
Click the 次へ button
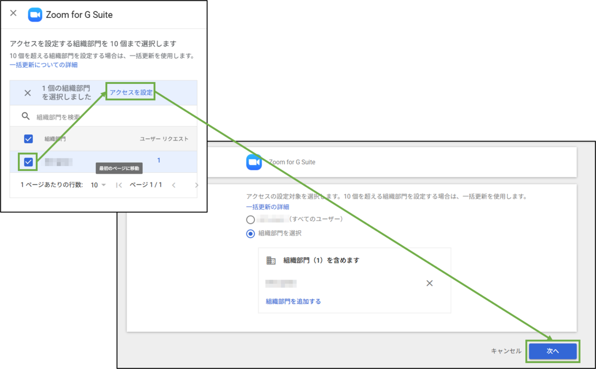[553, 351]
